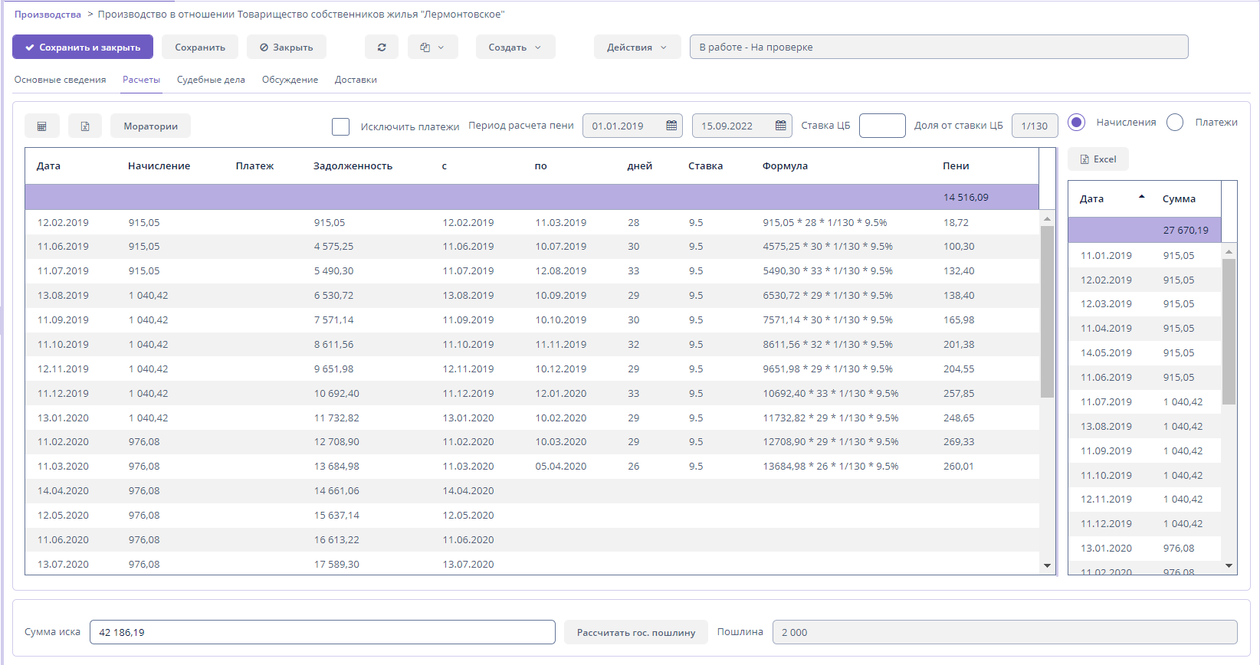The image size is (1260, 665).
Task: Open the Основные сведения tab
Action: (60, 80)
